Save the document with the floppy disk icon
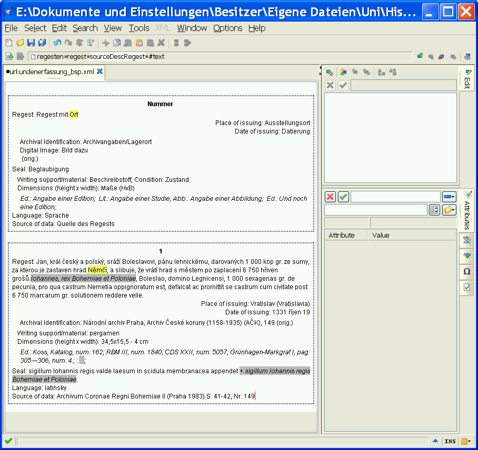The width and height of the screenshot is (478, 450). pos(31,43)
